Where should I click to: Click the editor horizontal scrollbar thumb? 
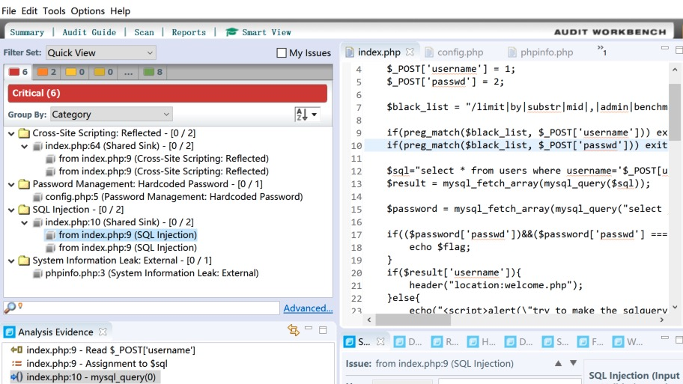[x=413, y=320]
